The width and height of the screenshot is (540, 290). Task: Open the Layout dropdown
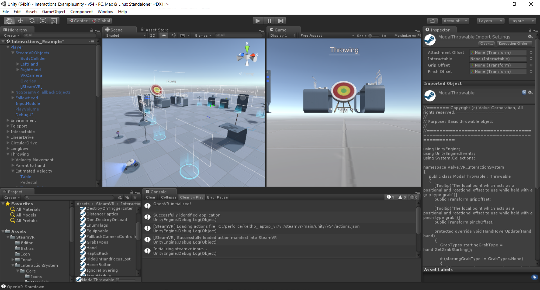click(522, 21)
